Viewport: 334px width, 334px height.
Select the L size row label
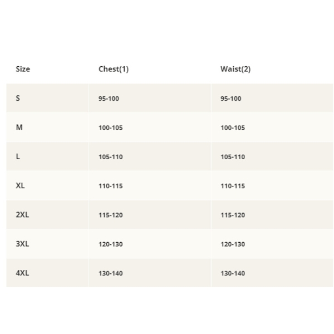(18, 156)
